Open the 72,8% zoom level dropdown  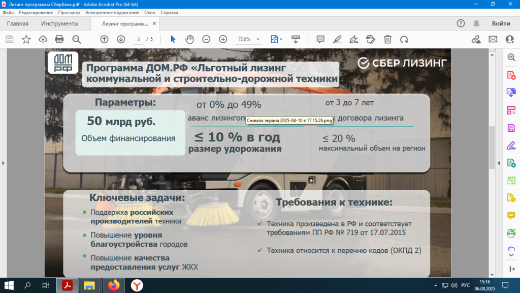pos(257,39)
